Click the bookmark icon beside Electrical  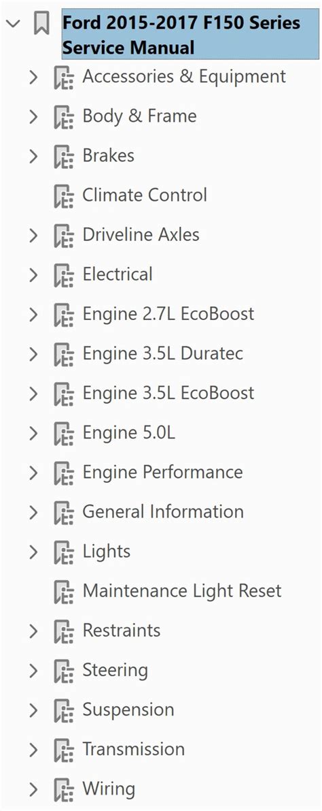click(64, 274)
